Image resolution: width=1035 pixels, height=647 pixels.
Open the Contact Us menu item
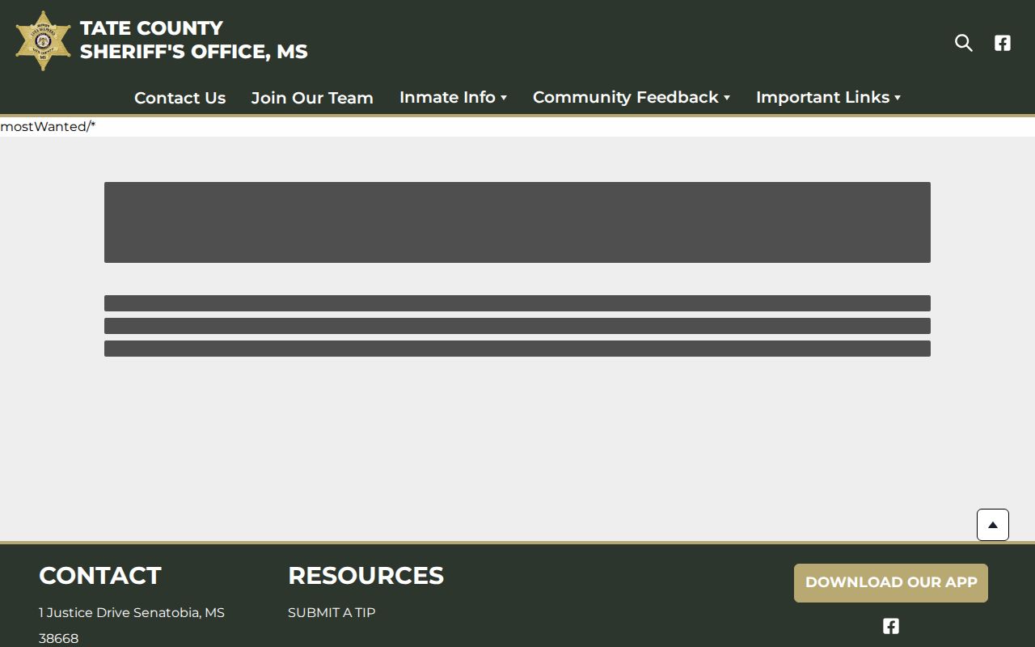[180, 98]
